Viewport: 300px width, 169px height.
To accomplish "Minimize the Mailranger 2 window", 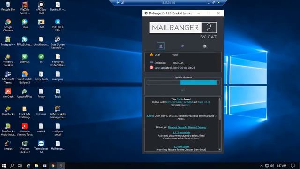I will pyautogui.click(x=199, y=13).
